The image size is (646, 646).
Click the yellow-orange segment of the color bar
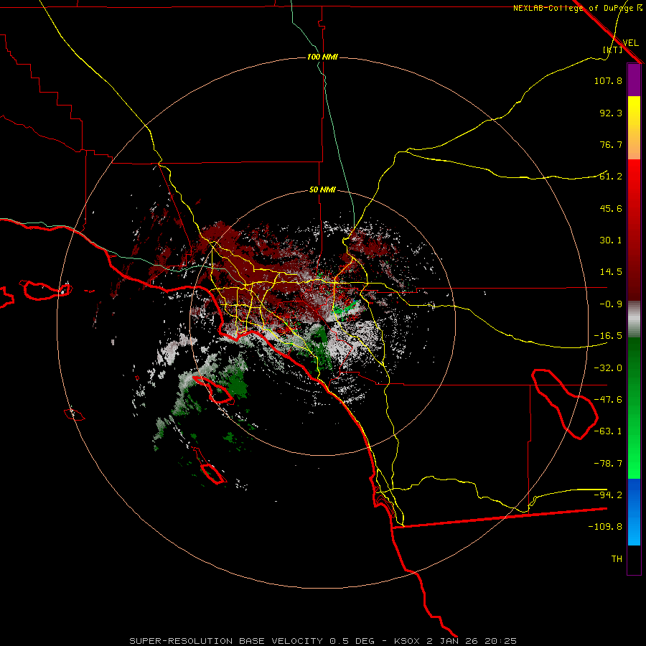[634, 128]
